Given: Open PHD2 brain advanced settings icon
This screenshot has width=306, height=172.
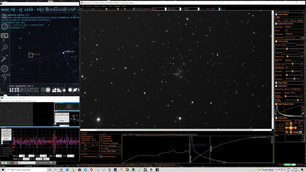Looking at the screenshot, I should pos(51,163).
